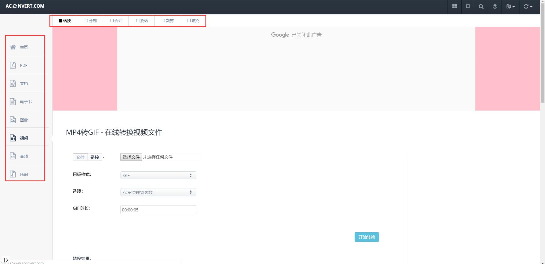
Task: Switch to the 分割 tab
Action: (x=91, y=21)
